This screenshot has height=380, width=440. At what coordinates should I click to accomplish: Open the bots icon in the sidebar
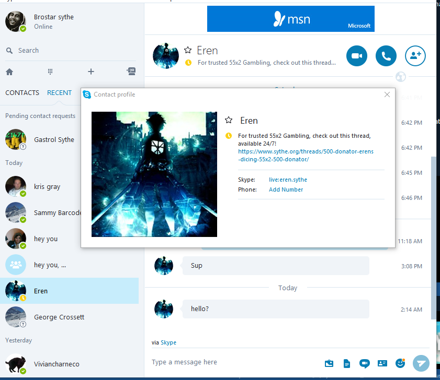pos(131,72)
